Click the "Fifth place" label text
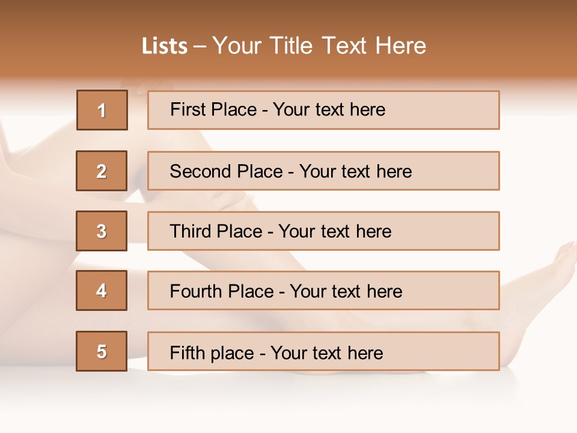577x433 pixels. point(211,352)
